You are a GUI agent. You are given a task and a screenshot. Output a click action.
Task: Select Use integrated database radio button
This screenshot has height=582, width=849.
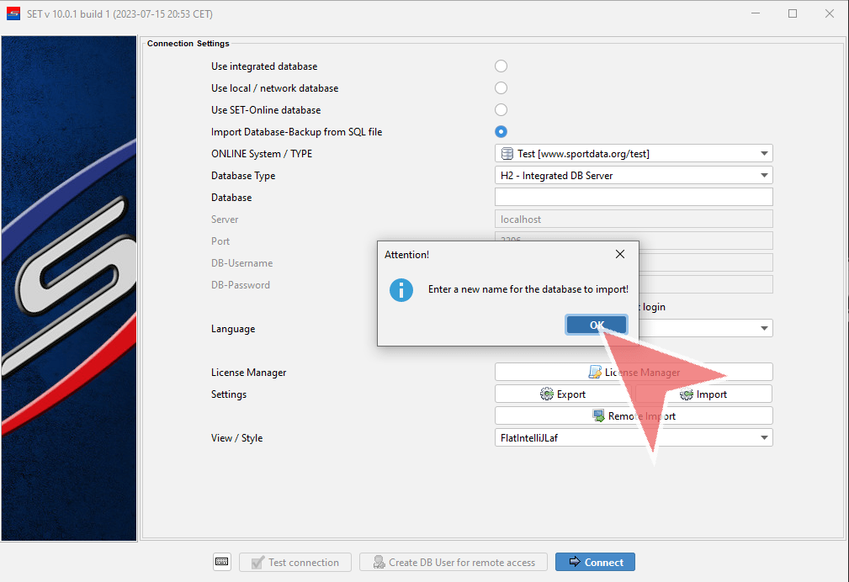point(501,66)
